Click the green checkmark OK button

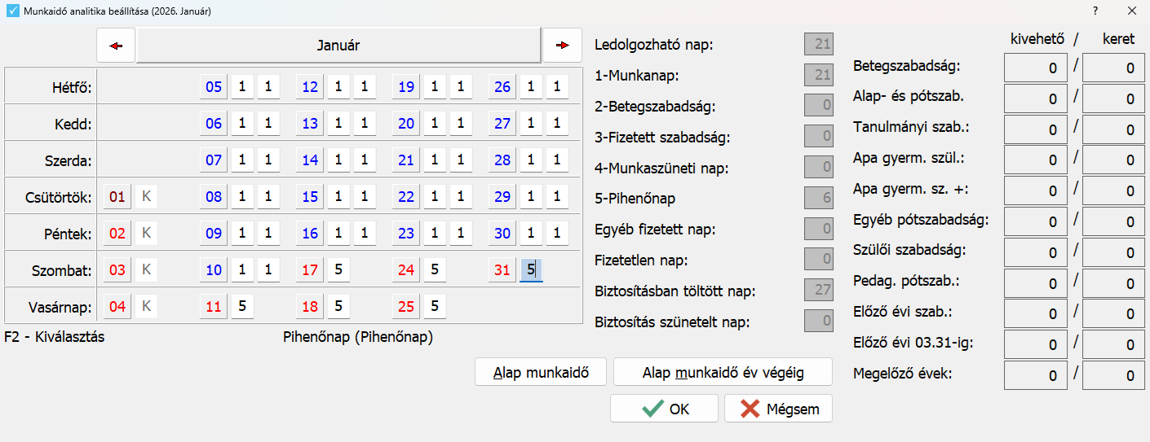pos(664,409)
